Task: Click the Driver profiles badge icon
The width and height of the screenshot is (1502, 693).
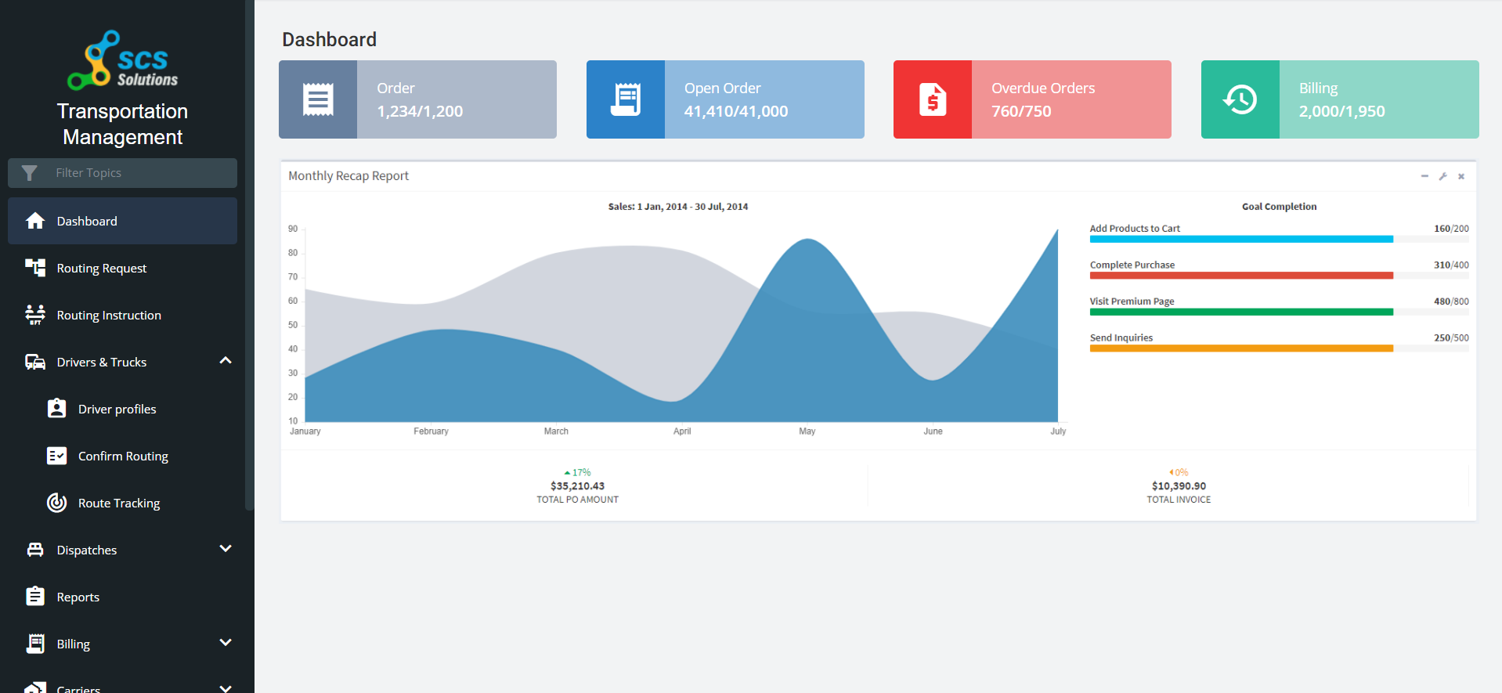Action: tap(56, 409)
